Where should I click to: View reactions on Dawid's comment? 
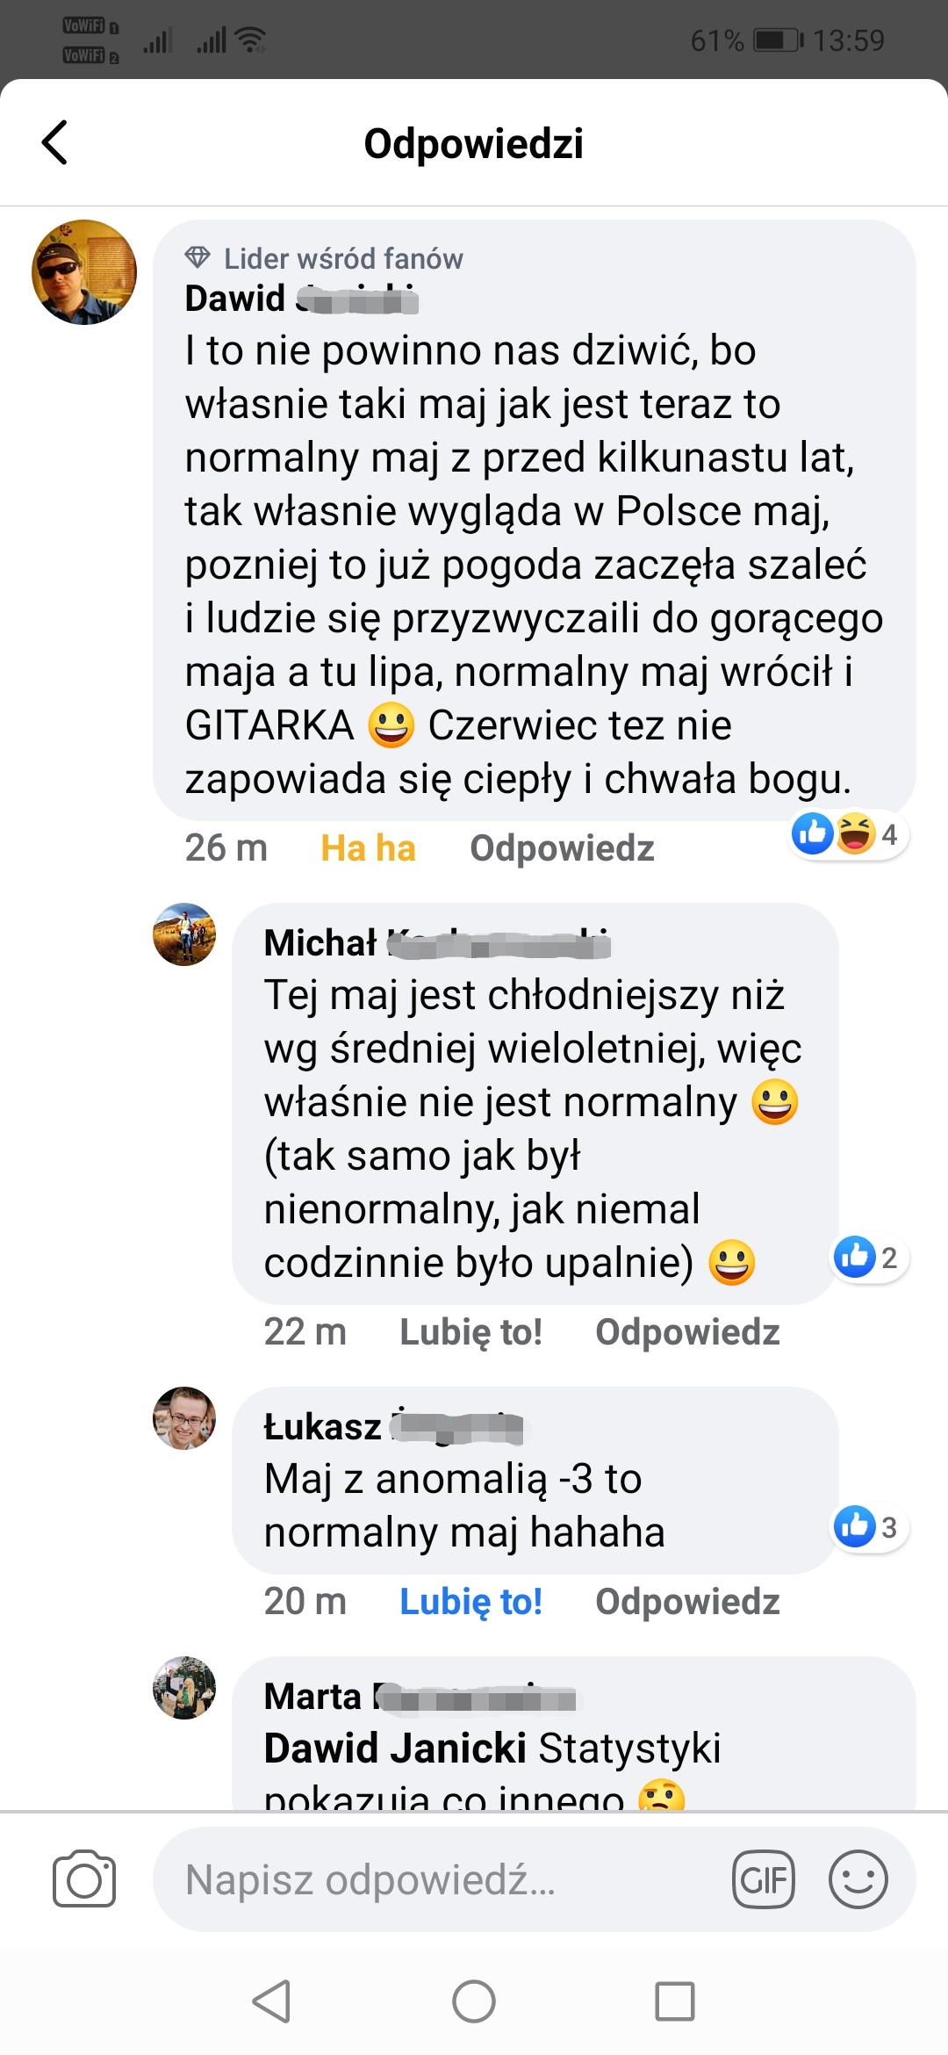(x=849, y=834)
